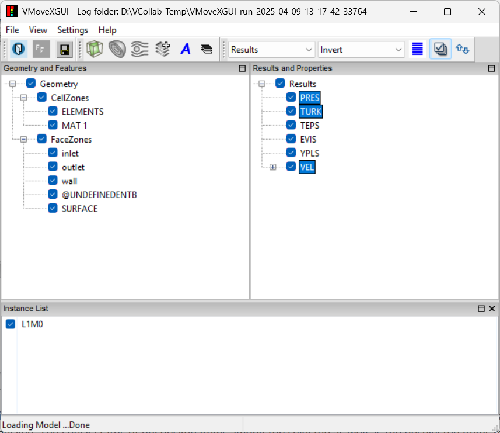
Task: Open the Invert dropdown in toolbar
Action: pos(361,50)
